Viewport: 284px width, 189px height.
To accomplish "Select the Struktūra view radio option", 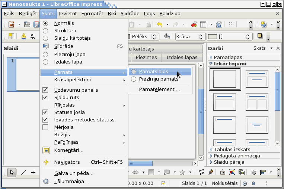I will (45, 31).
